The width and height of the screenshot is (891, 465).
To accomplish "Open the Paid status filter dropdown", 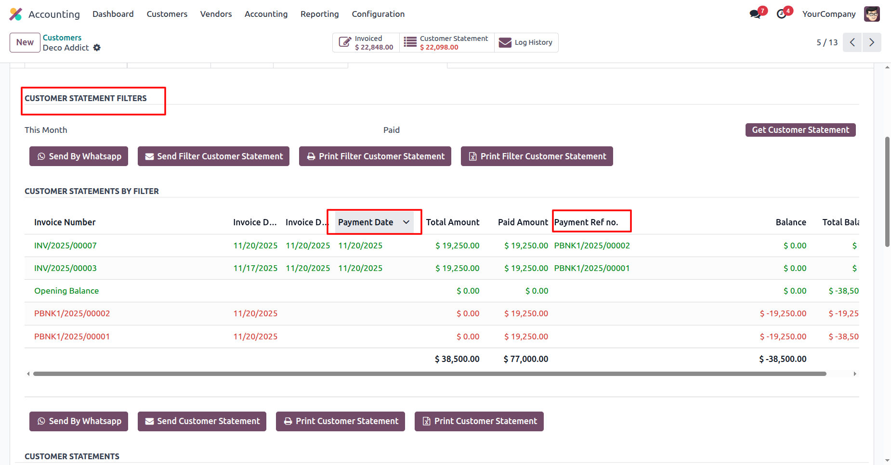I will pyautogui.click(x=391, y=130).
